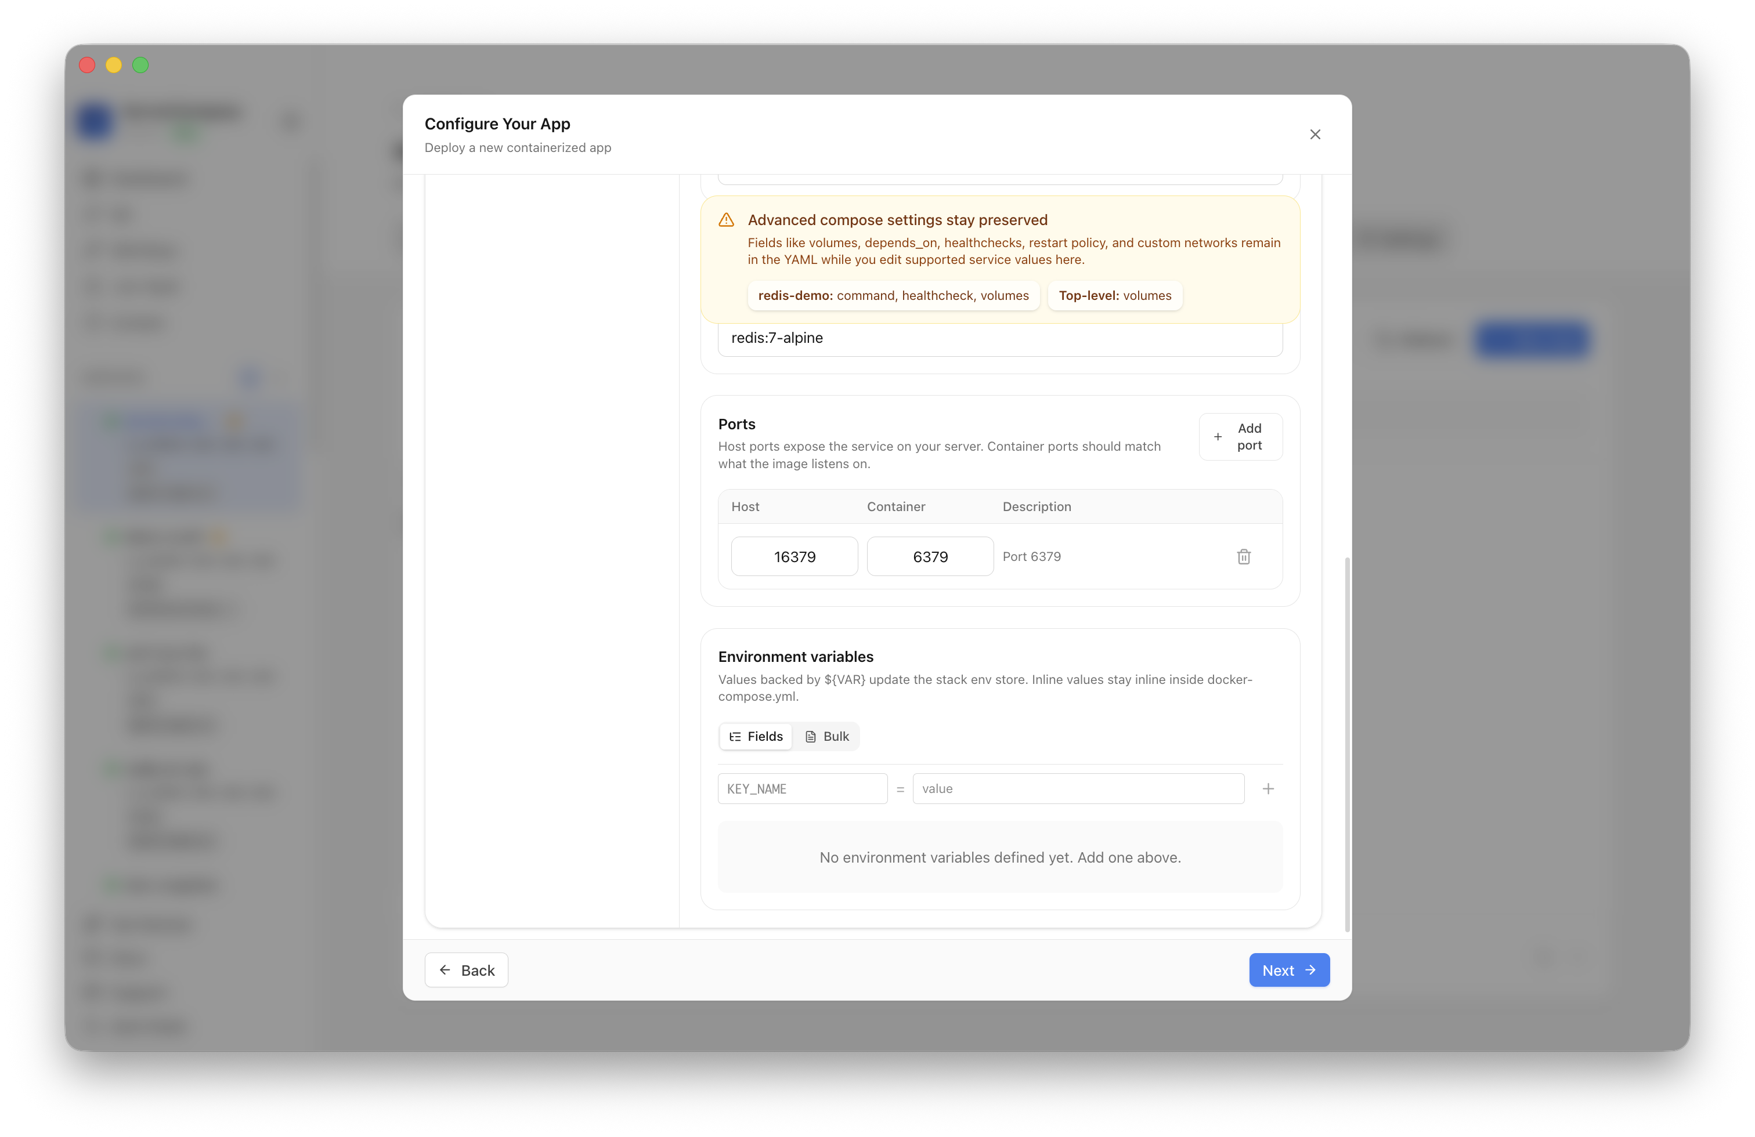Image resolution: width=1755 pixels, height=1137 pixels.
Task: Focus the environment variable value field
Action: point(1078,788)
